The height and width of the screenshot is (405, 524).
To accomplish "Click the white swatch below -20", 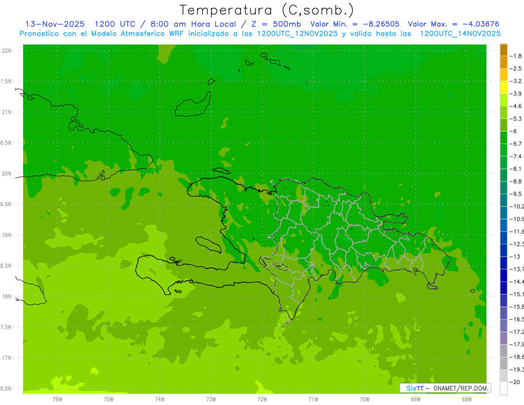I will [x=503, y=388].
